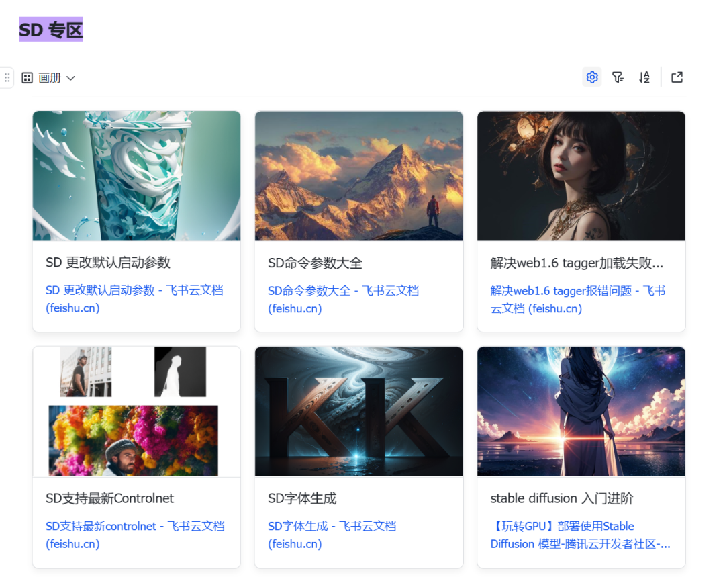Click title 解决web1.6 tagger加载失败...

(577, 263)
